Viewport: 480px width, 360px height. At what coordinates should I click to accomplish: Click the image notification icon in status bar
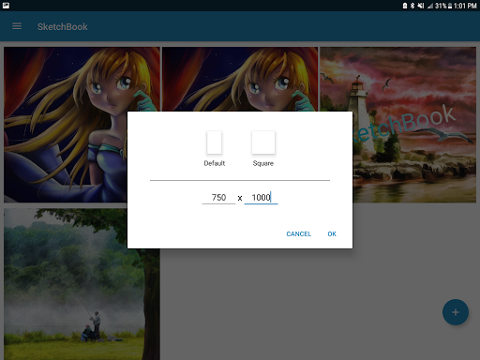pos(6,6)
